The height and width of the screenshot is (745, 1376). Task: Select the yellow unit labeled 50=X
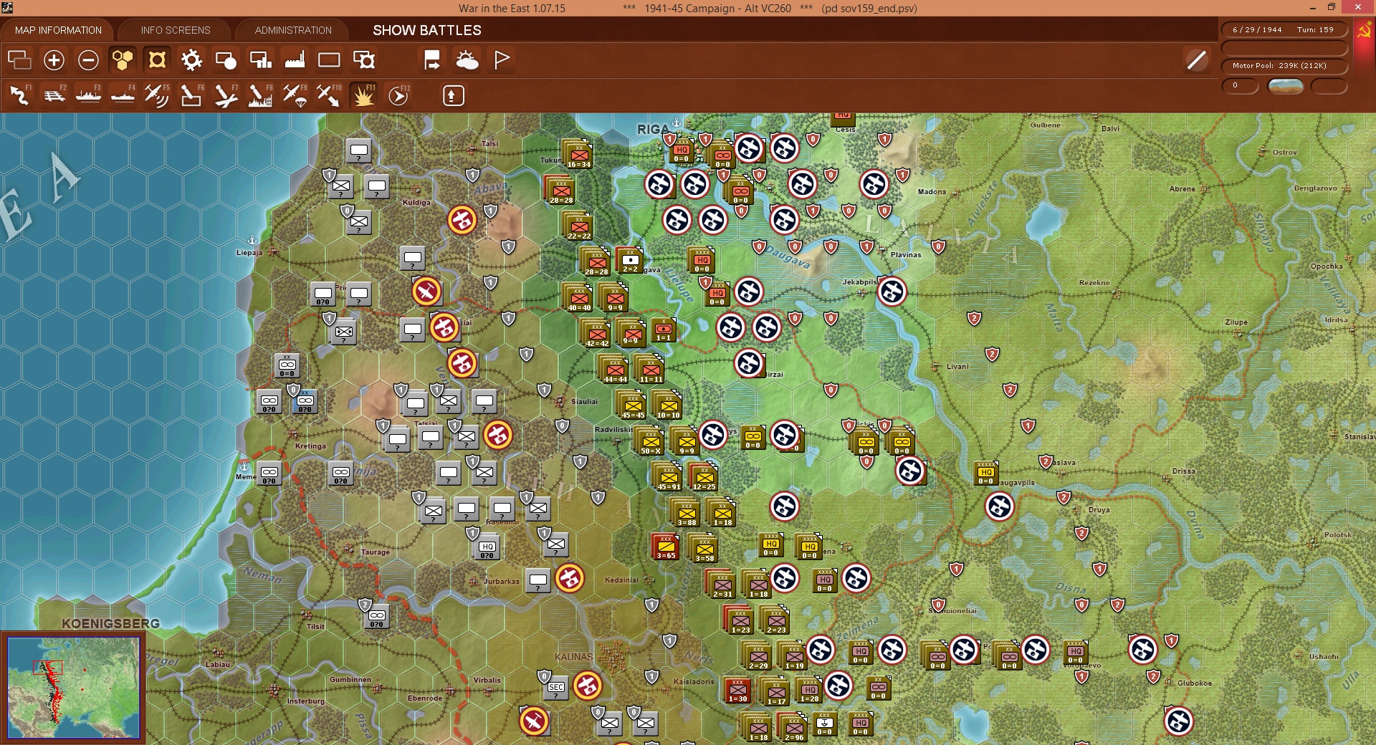pos(650,442)
